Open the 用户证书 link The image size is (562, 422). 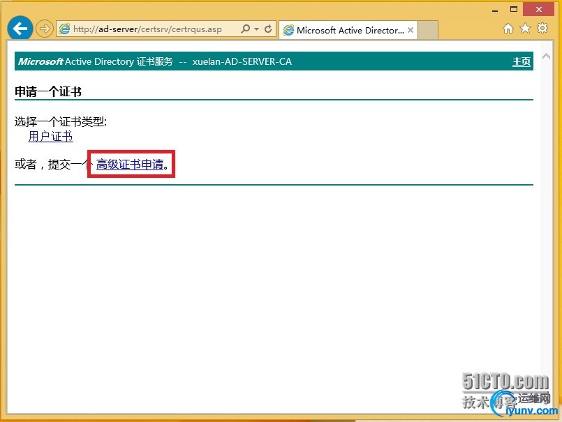coord(51,137)
